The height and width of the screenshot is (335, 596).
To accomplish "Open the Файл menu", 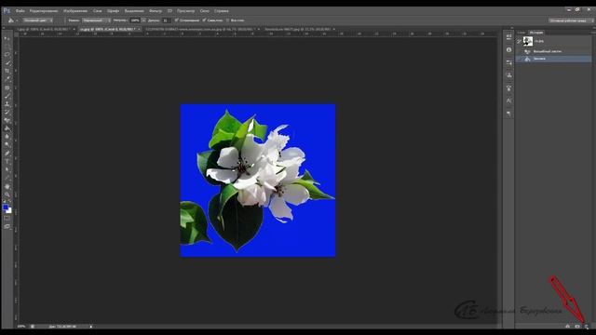I will pyautogui.click(x=20, y=11).
